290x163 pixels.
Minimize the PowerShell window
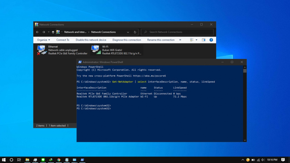[x=223, y=62]
